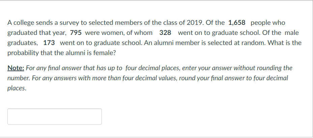Click the final italic word "places." on the last line
This screenshot has width=313, height=138.
(17, 89)
